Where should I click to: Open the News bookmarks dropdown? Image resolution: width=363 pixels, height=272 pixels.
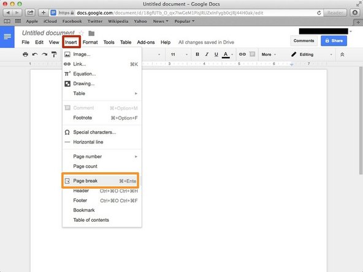click(161, 21)
